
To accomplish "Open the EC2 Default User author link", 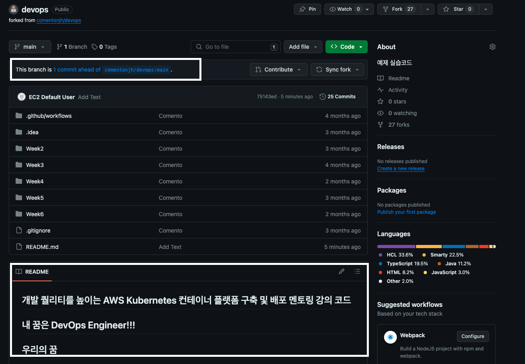I will pos(52,97).
